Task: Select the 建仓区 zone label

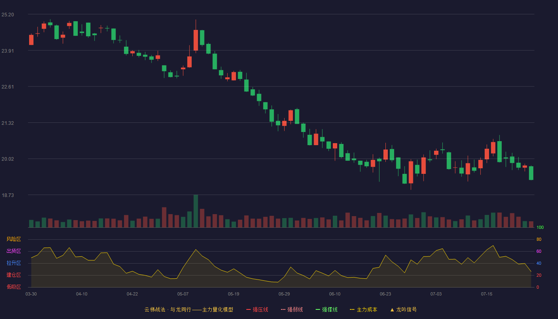Action: click(x=14, y=275)
